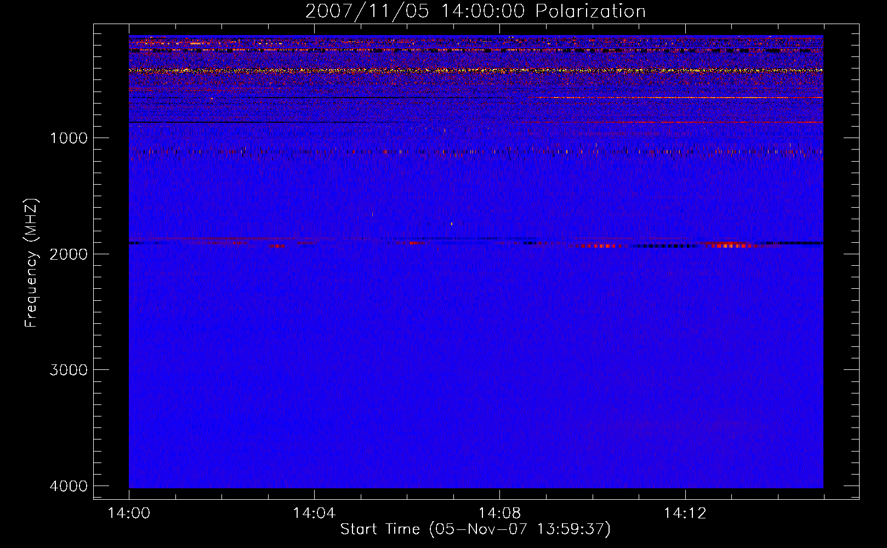Click the 14:04 time tick label
This screenshot has height=548, width=887.
click(314, 513)
